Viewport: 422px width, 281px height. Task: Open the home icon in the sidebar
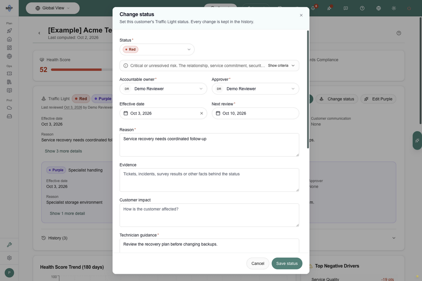pos(9,39)
